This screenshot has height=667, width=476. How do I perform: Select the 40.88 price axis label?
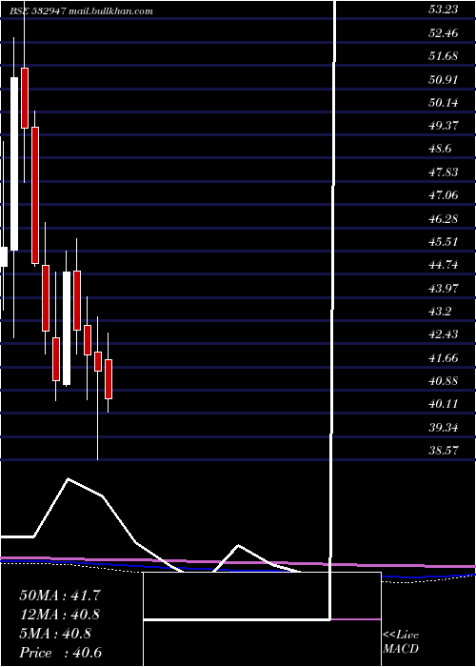[x=444, y=381]
